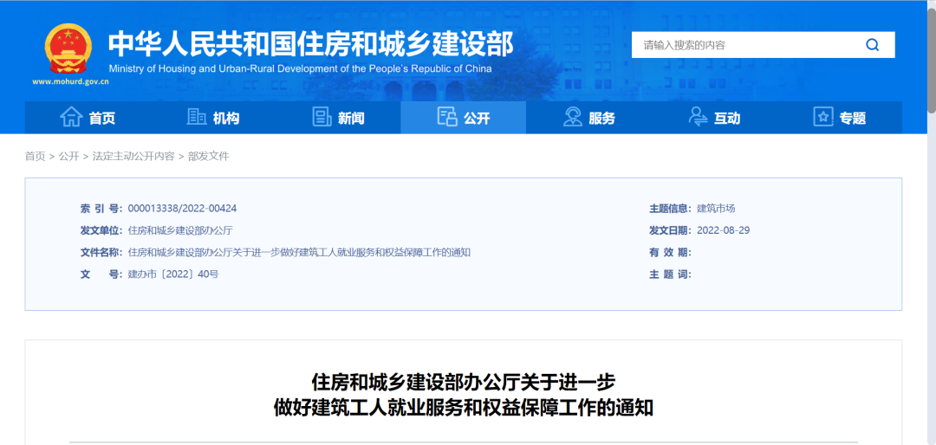Open the 首页 navigation menu
The height and width of the screenshot is (445, 936).
click(x=88, y=118)
